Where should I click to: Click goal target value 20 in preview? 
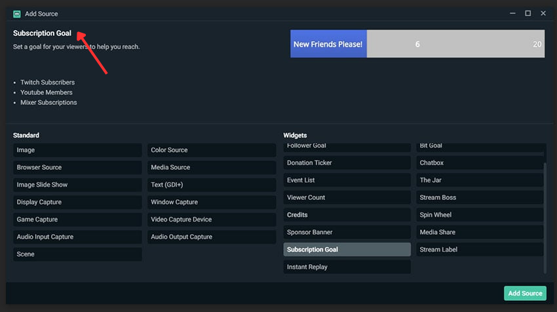pos(537,45)
